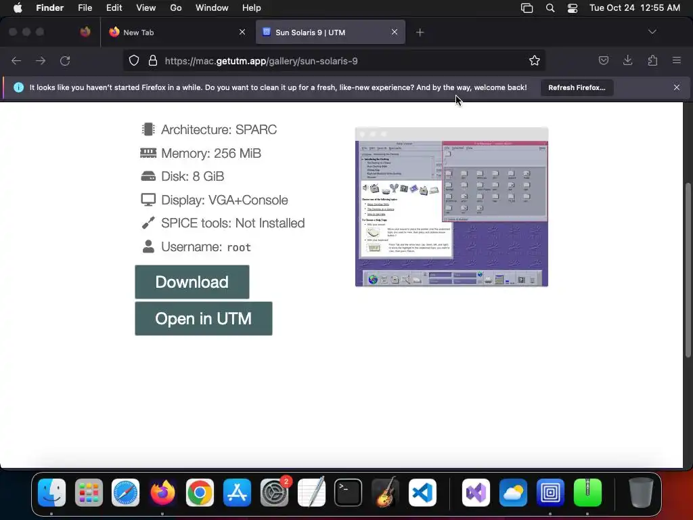Click the Disk: 8 GiB text
Viewport: 693px width, 520px height.
(192, 177)
